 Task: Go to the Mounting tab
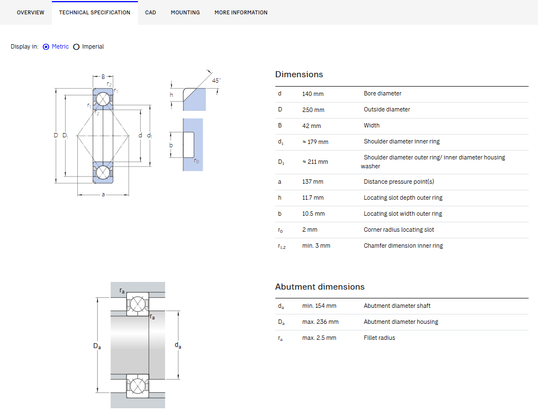click(185, 12)
